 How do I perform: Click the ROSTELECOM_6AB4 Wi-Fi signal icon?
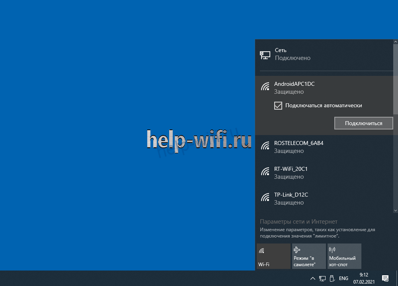coord(265,146)
